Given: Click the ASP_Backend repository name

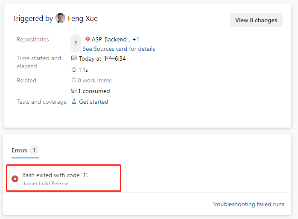Looking at the screenshot, I should coord(109,39).
